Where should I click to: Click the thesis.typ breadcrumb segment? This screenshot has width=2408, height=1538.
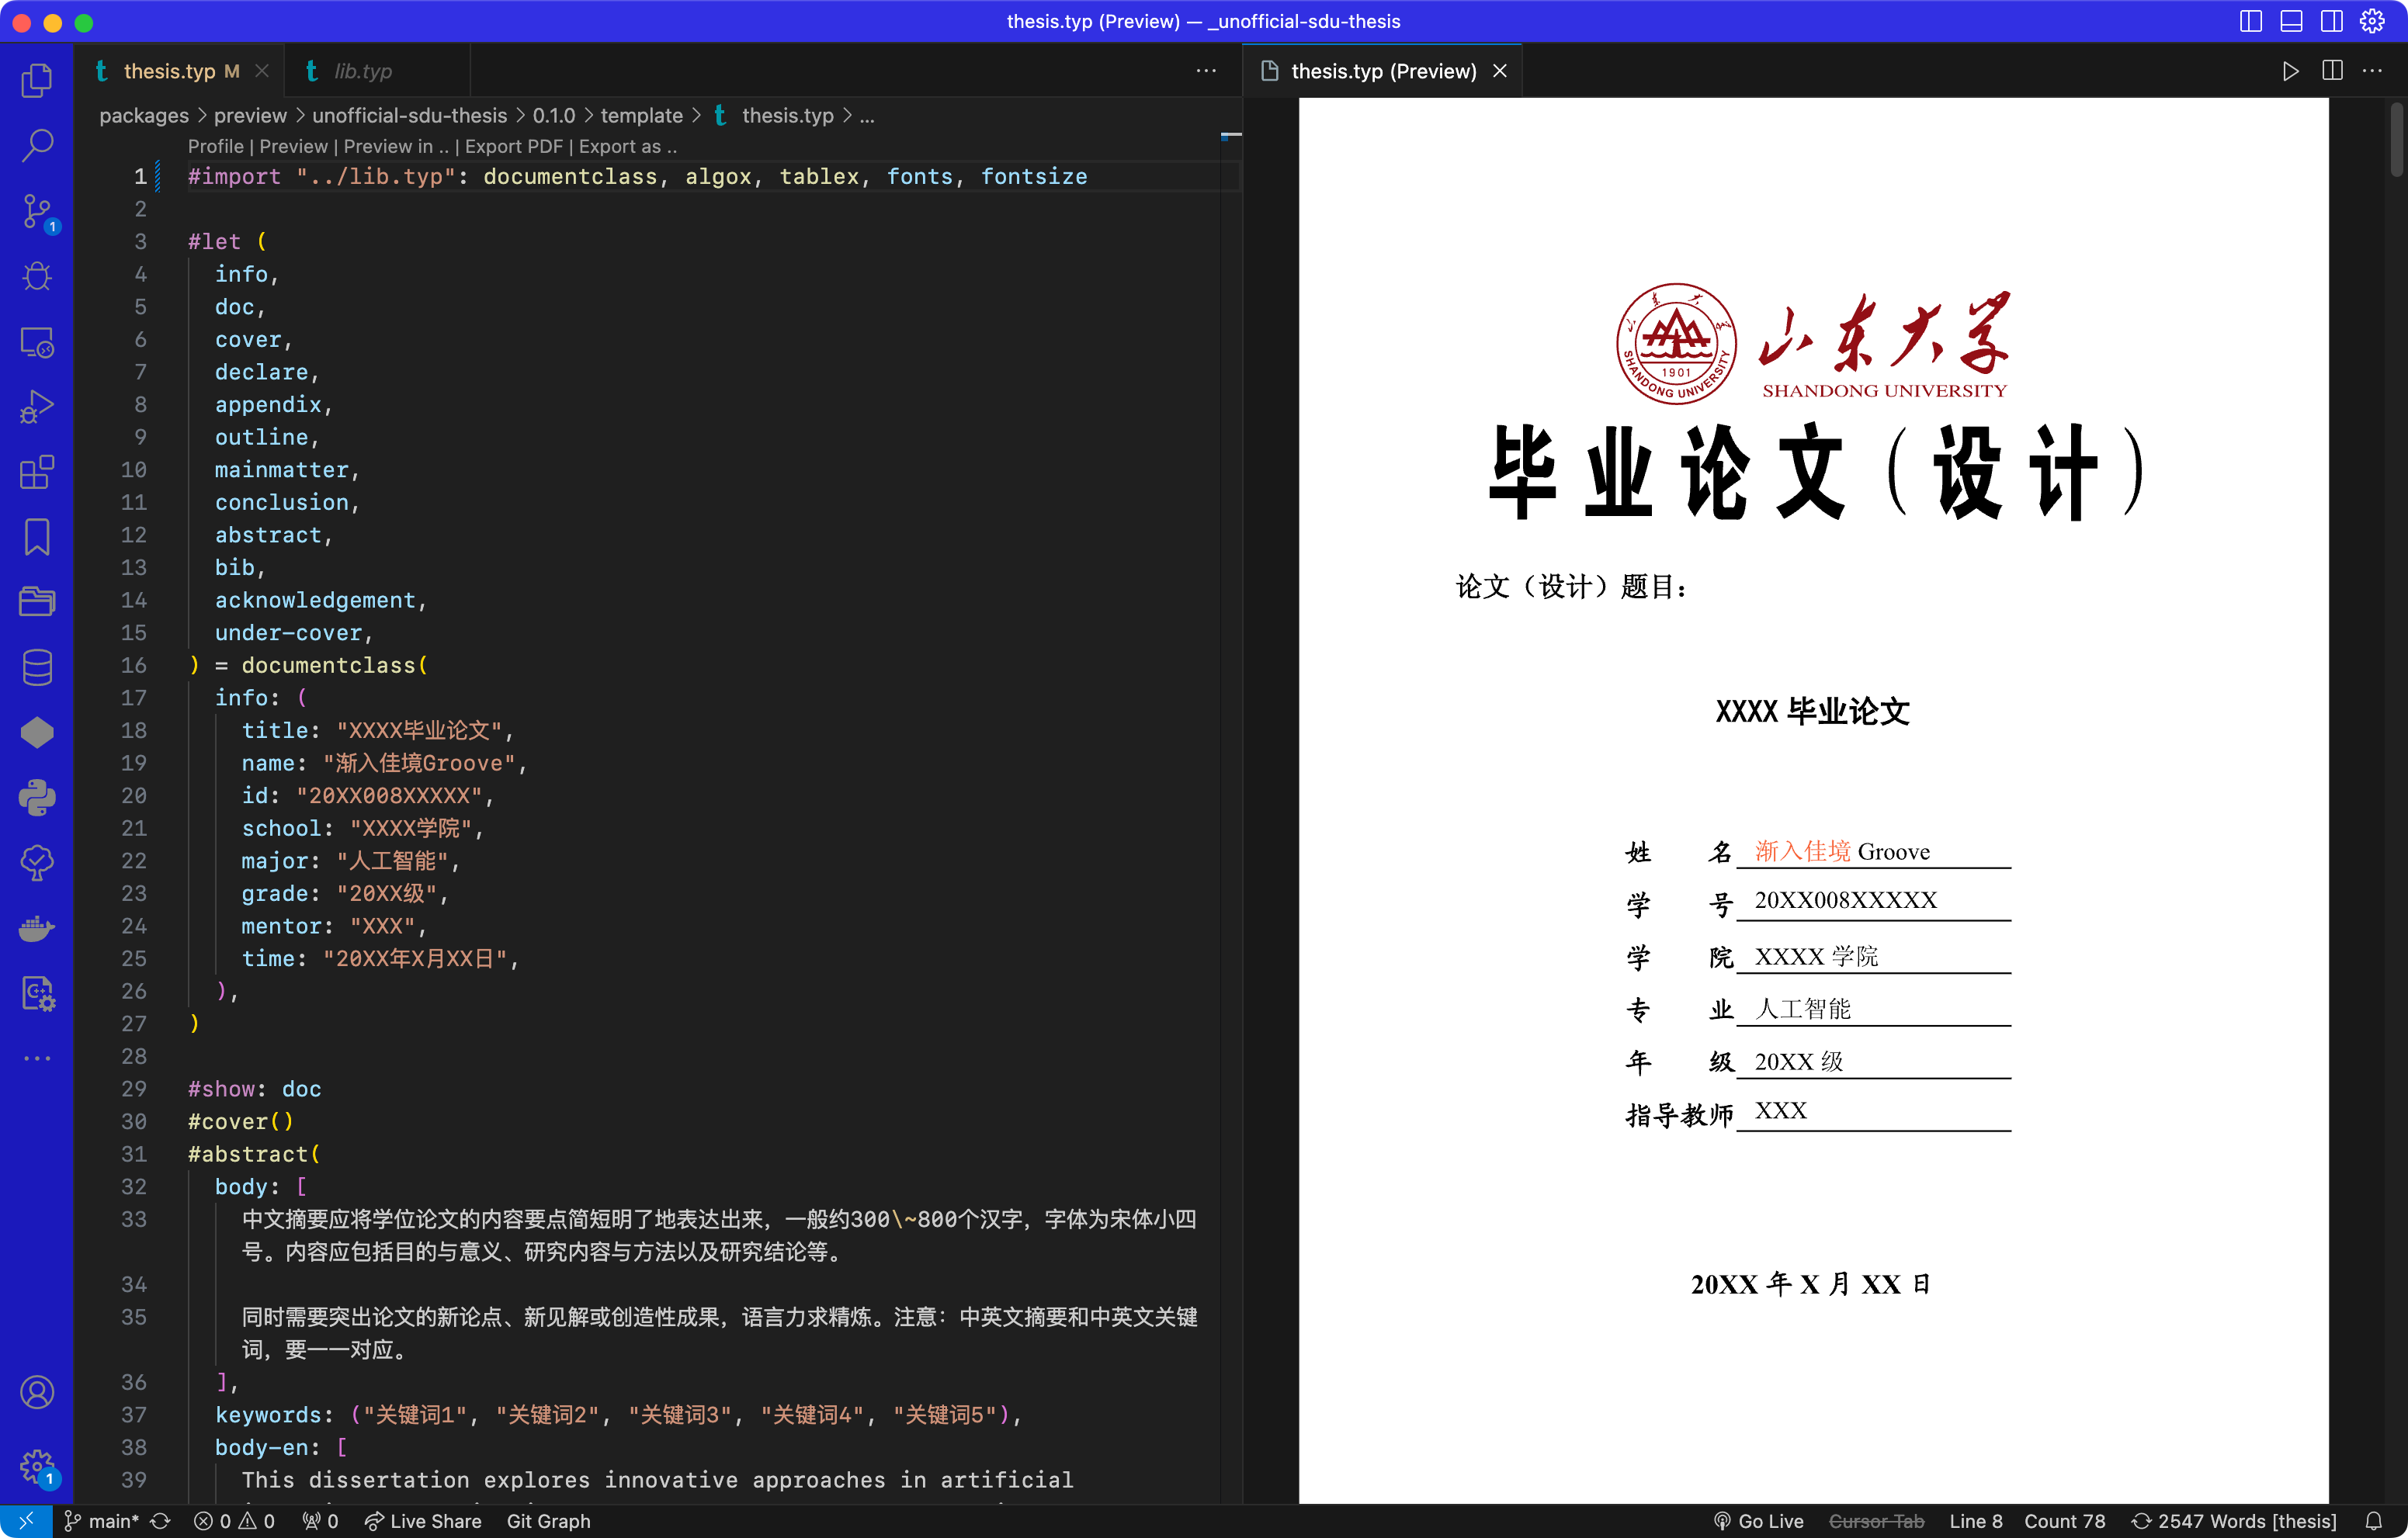(787, 116)
